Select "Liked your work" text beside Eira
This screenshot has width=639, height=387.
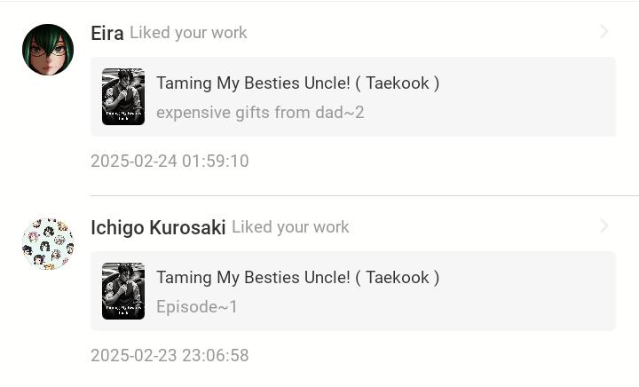tap(188, 33)
